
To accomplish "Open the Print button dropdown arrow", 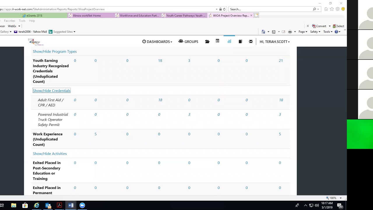I will pyautogui.click(x=295, y=32).
